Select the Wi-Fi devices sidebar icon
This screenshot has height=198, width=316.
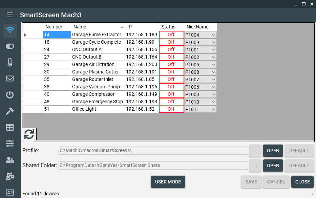[x=10, y=31]
